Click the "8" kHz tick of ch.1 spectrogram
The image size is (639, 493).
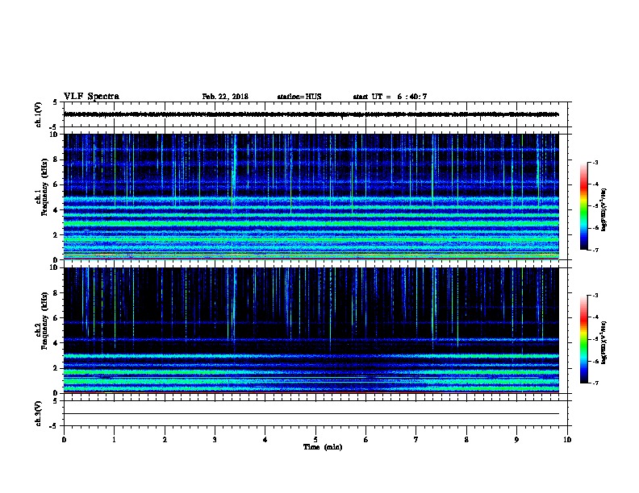56,159
